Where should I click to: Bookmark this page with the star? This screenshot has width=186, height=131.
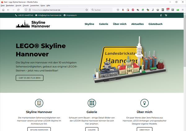pyautogui.click(x=87, y=10)
